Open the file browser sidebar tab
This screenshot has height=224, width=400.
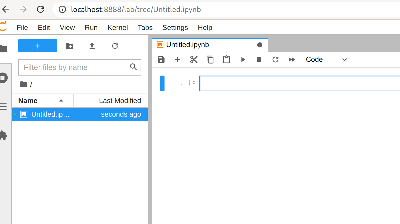coord(4,49)
